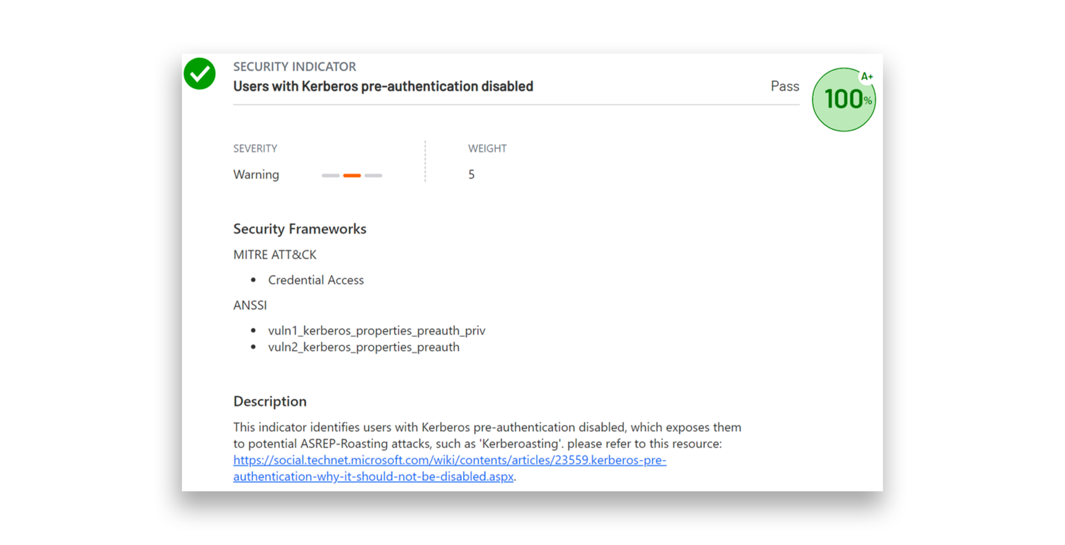Click the Warning severity text

click(x=256, y=175)
